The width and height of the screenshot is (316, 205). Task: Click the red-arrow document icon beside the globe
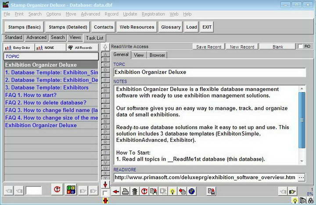pos(182,191)
